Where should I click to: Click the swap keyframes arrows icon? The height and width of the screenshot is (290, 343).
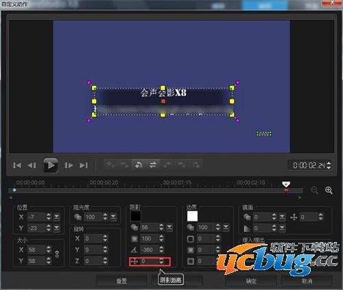[153, 165]
